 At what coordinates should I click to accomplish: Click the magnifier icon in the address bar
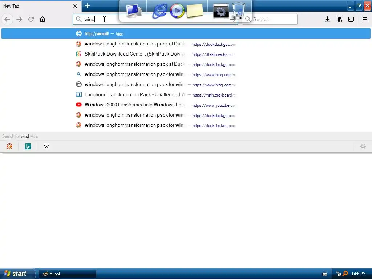tap(78, 19)
